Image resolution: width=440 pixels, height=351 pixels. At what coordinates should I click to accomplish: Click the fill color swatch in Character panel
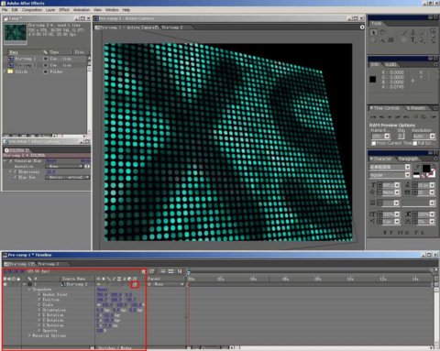[426, 168]
